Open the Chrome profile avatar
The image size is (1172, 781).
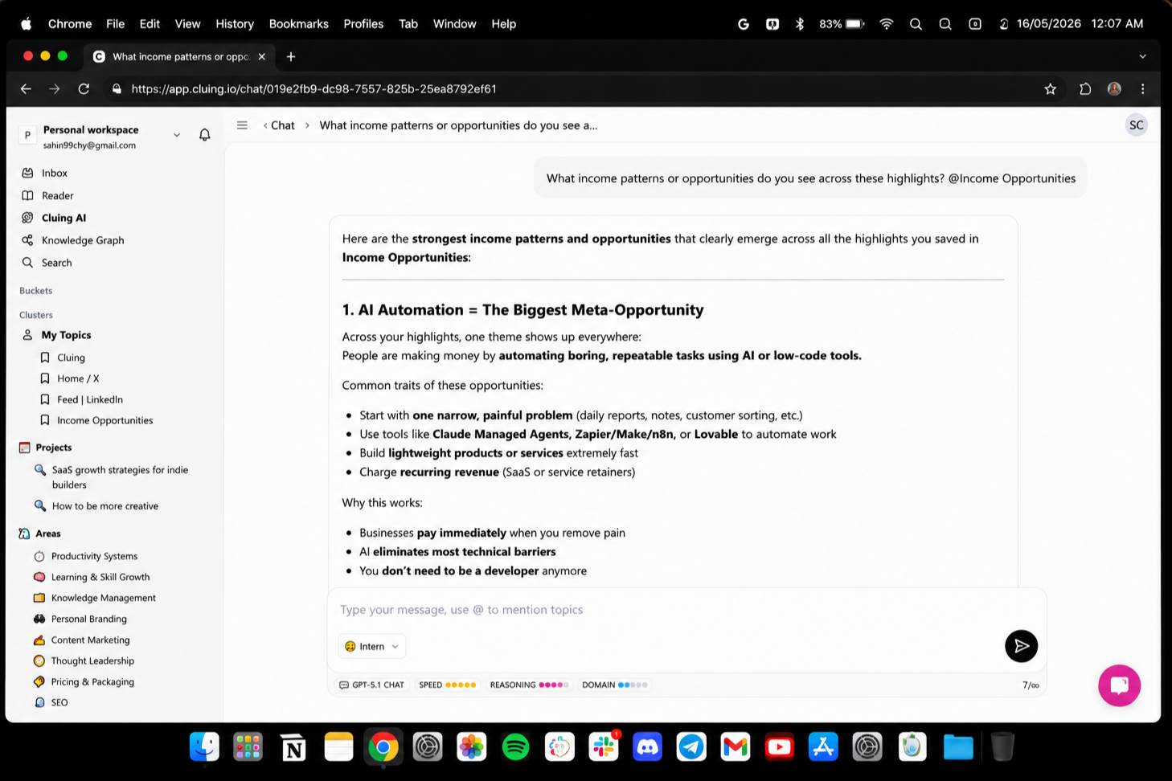(x=1114, y=89)
